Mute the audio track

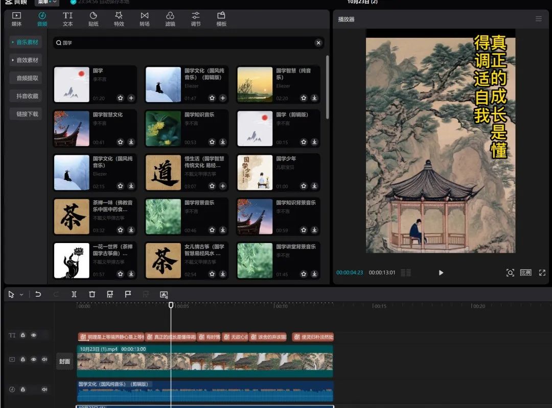click(44, 389)
